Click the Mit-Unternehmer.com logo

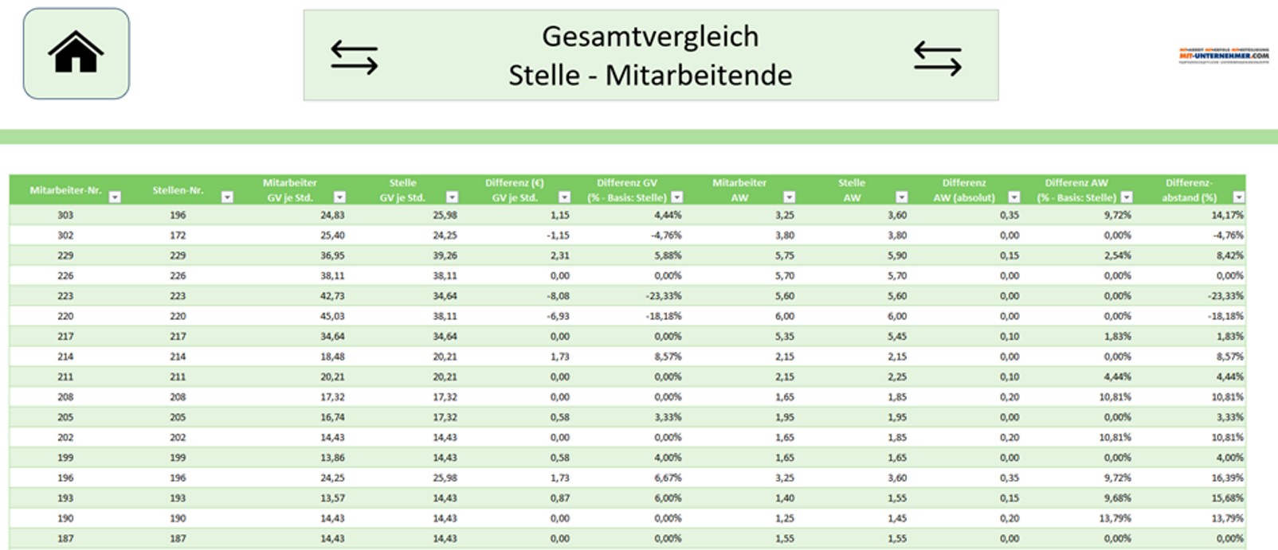click(x=1223, y=55)
